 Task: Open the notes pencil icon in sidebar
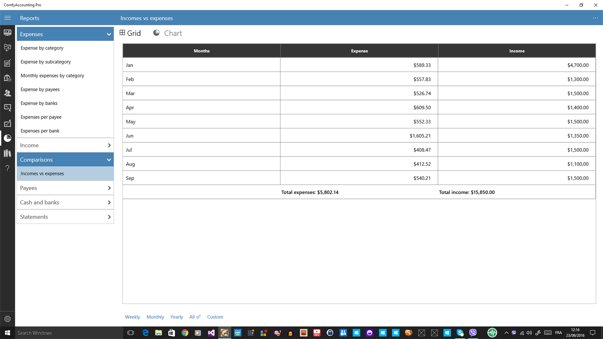[8, 63]
